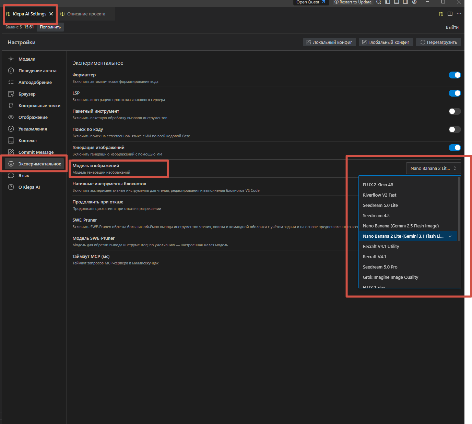Click the Модель изображений setting label
Screen dimensions: 472x424
click(x=96, y=166)
